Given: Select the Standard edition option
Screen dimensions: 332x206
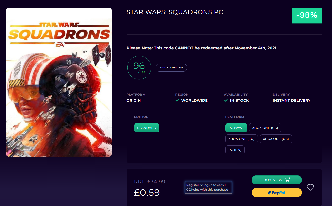Looking at the screenshot, I should pos(147,128).
